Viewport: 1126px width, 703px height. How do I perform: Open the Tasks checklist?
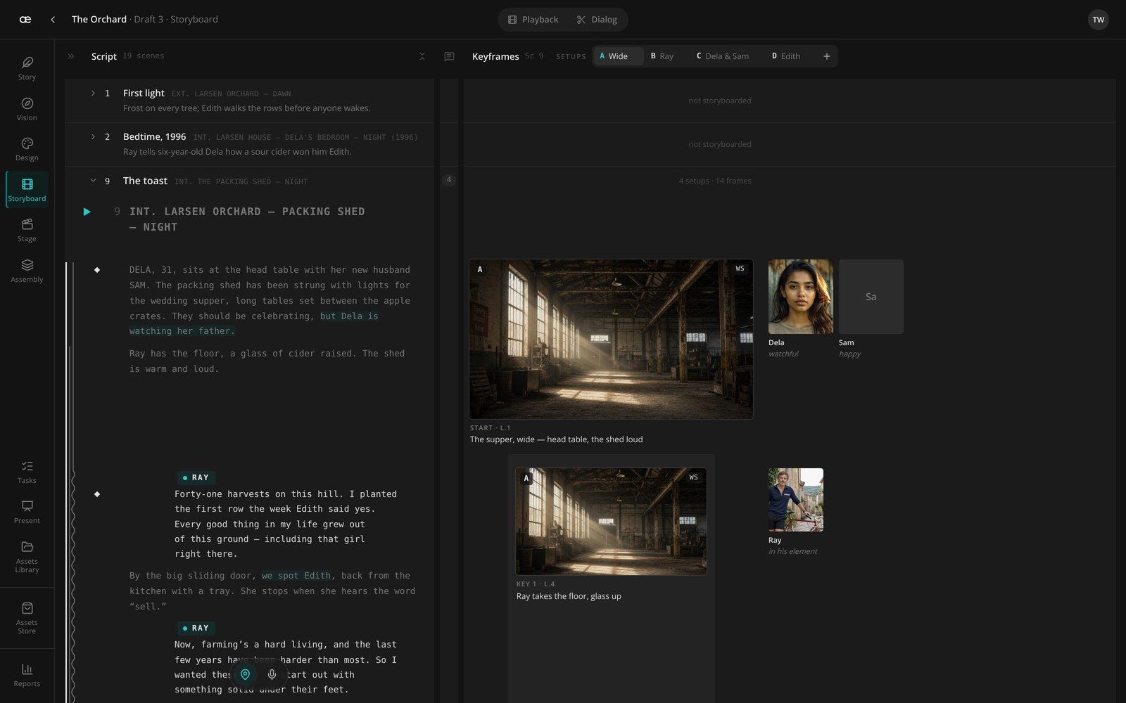(x=27, y=472)
